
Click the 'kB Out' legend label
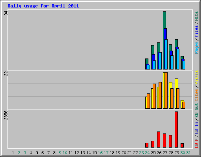(x=196, y=110)
